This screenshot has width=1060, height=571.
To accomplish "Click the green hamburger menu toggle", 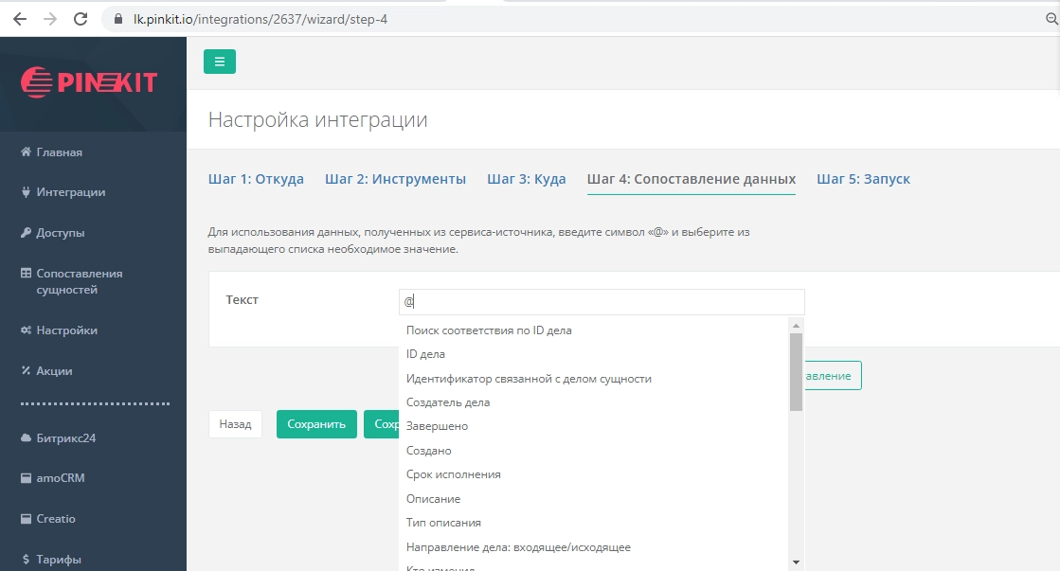I will (220, 62).
